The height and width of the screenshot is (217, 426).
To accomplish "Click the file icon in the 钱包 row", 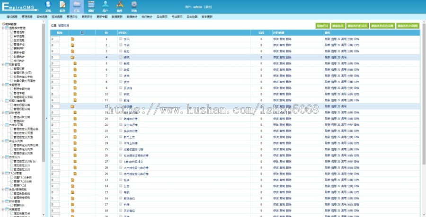I will 72,51.
